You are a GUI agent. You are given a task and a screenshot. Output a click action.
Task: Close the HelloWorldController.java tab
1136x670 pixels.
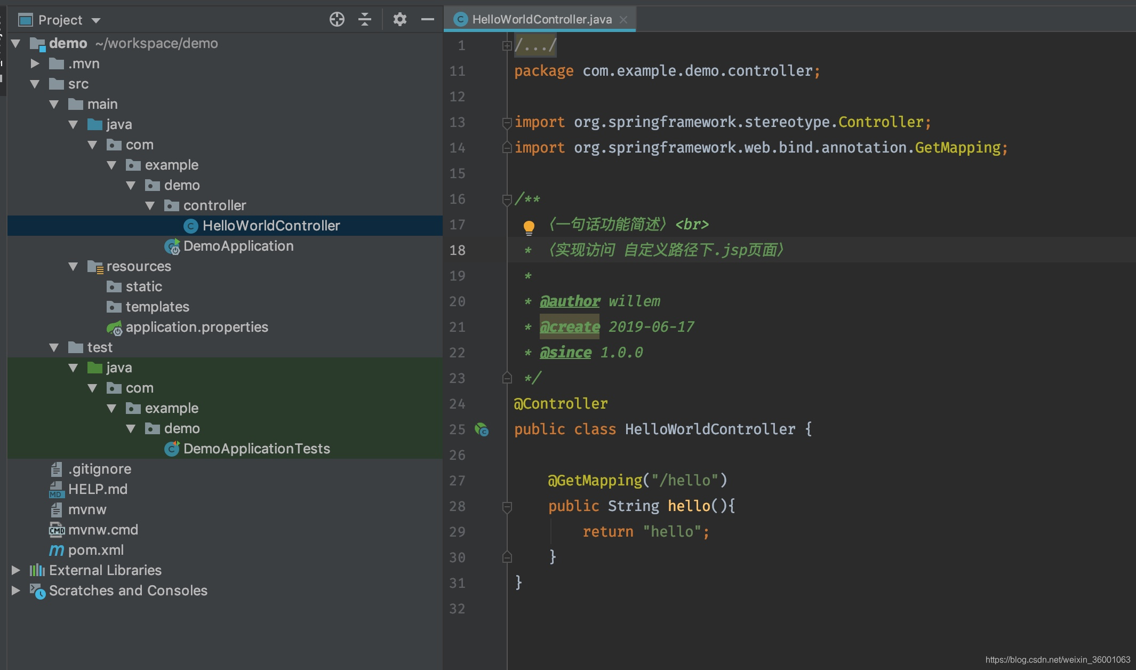click(623, 20)
